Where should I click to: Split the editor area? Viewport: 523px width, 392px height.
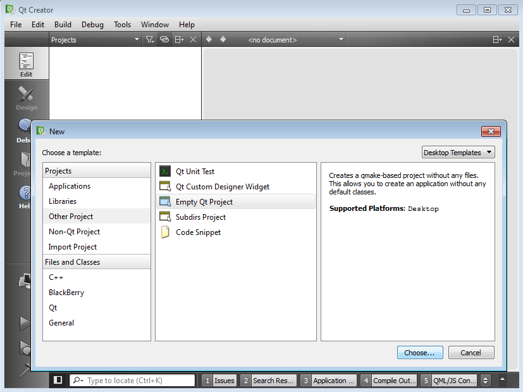click(497, 40)
